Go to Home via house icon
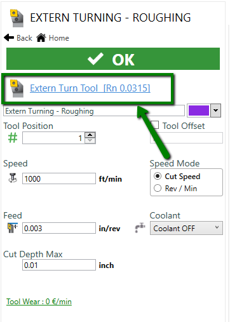 click(41, 38)
